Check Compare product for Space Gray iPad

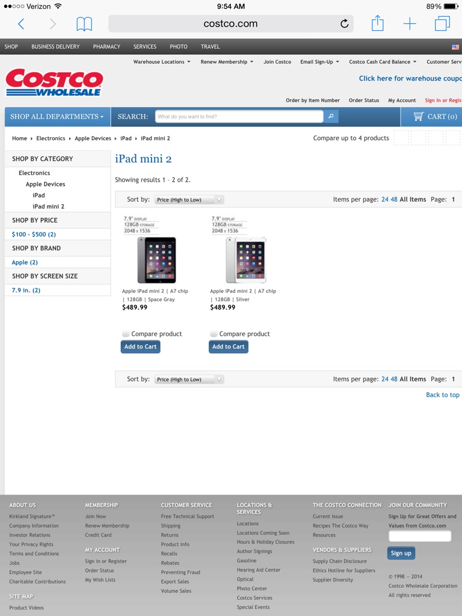pyautogui.click(x=126, y=333)
